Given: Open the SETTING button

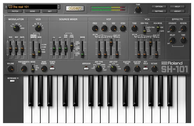Looking at the screenshot, I should coord(159,11).
